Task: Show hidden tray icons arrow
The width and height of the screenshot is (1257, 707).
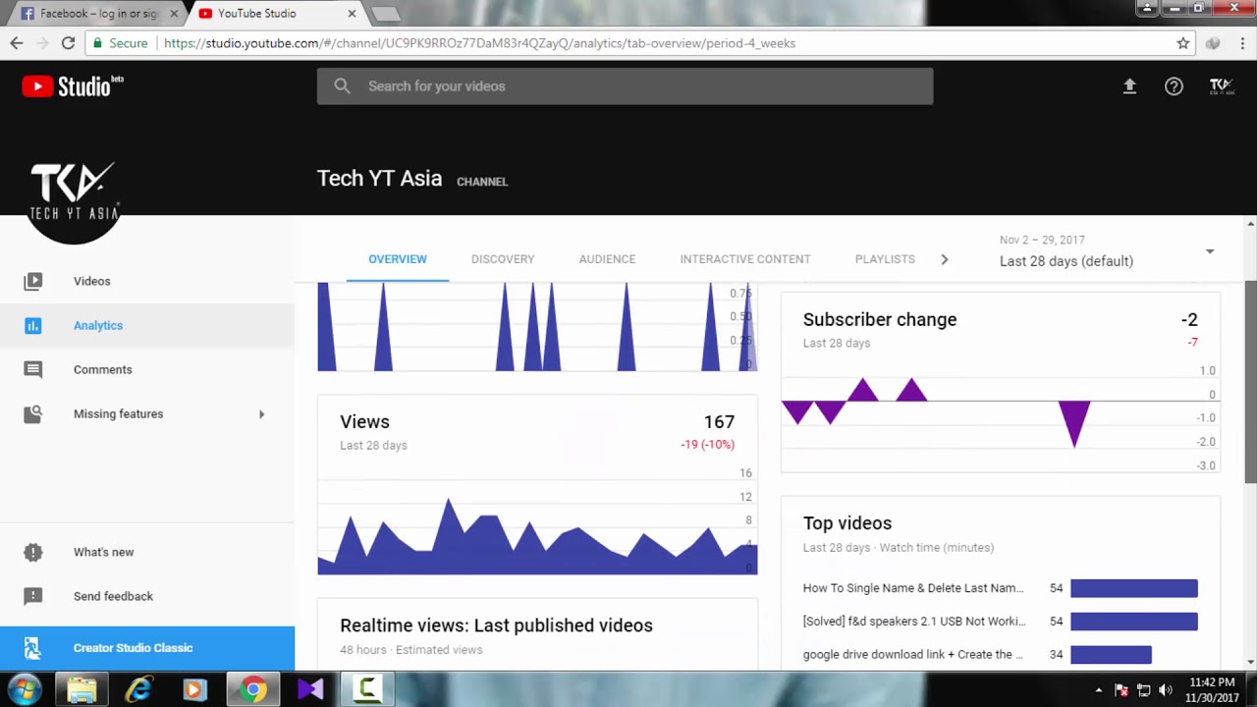Action: point(1099,690)
